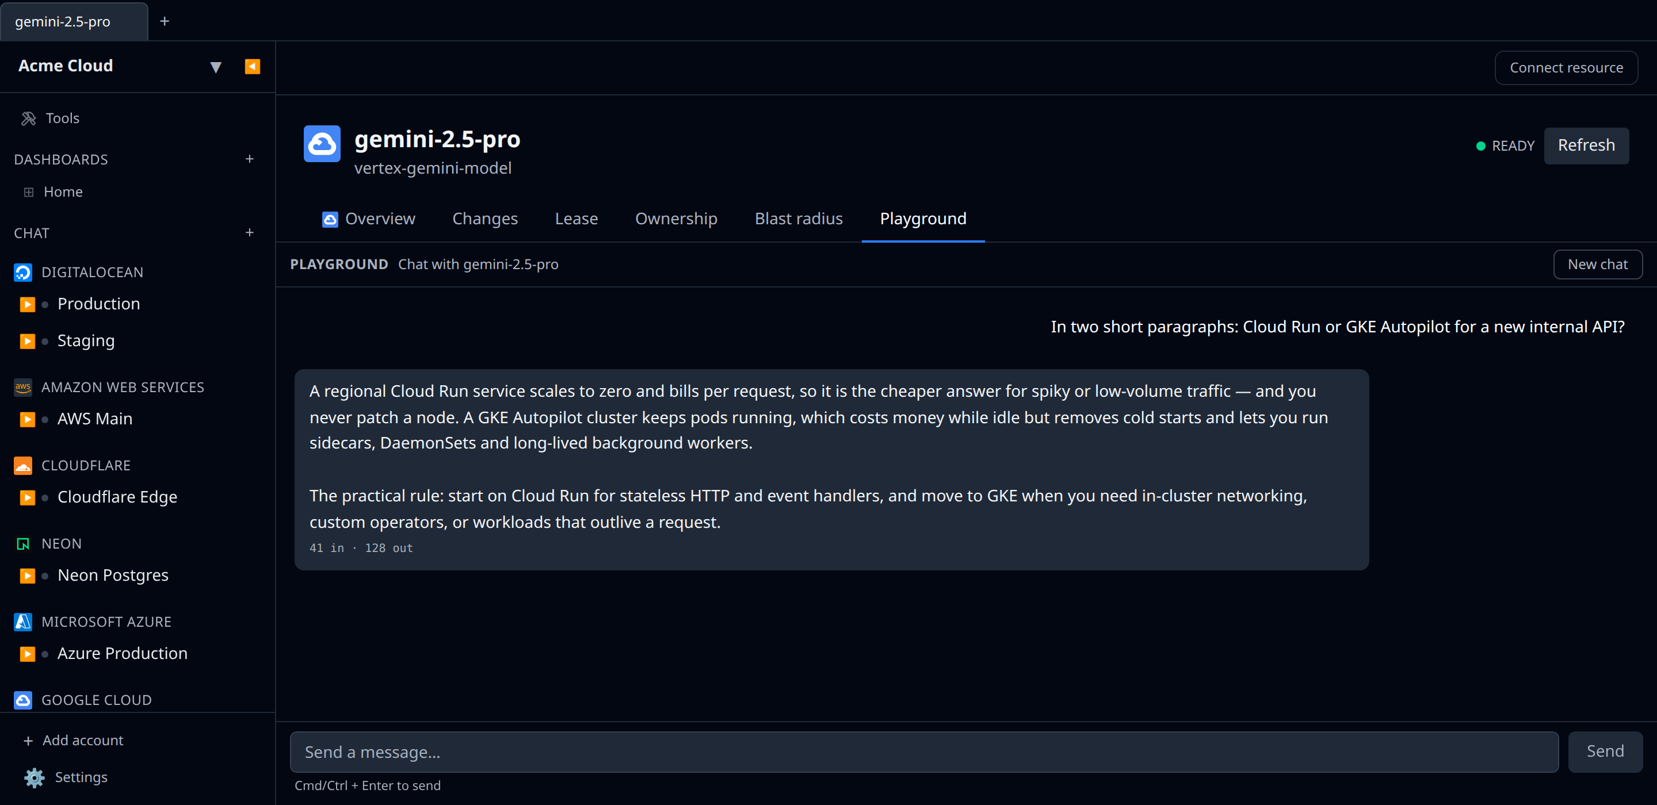Open the Acme Cloud workspace dropdown
The height and width of the screenshot is (805, 1657).
click(x=216, y=67)
